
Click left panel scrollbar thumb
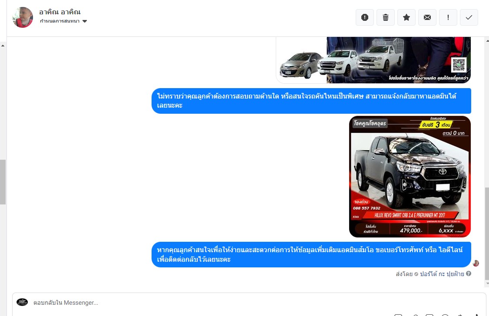pos(3,182)
